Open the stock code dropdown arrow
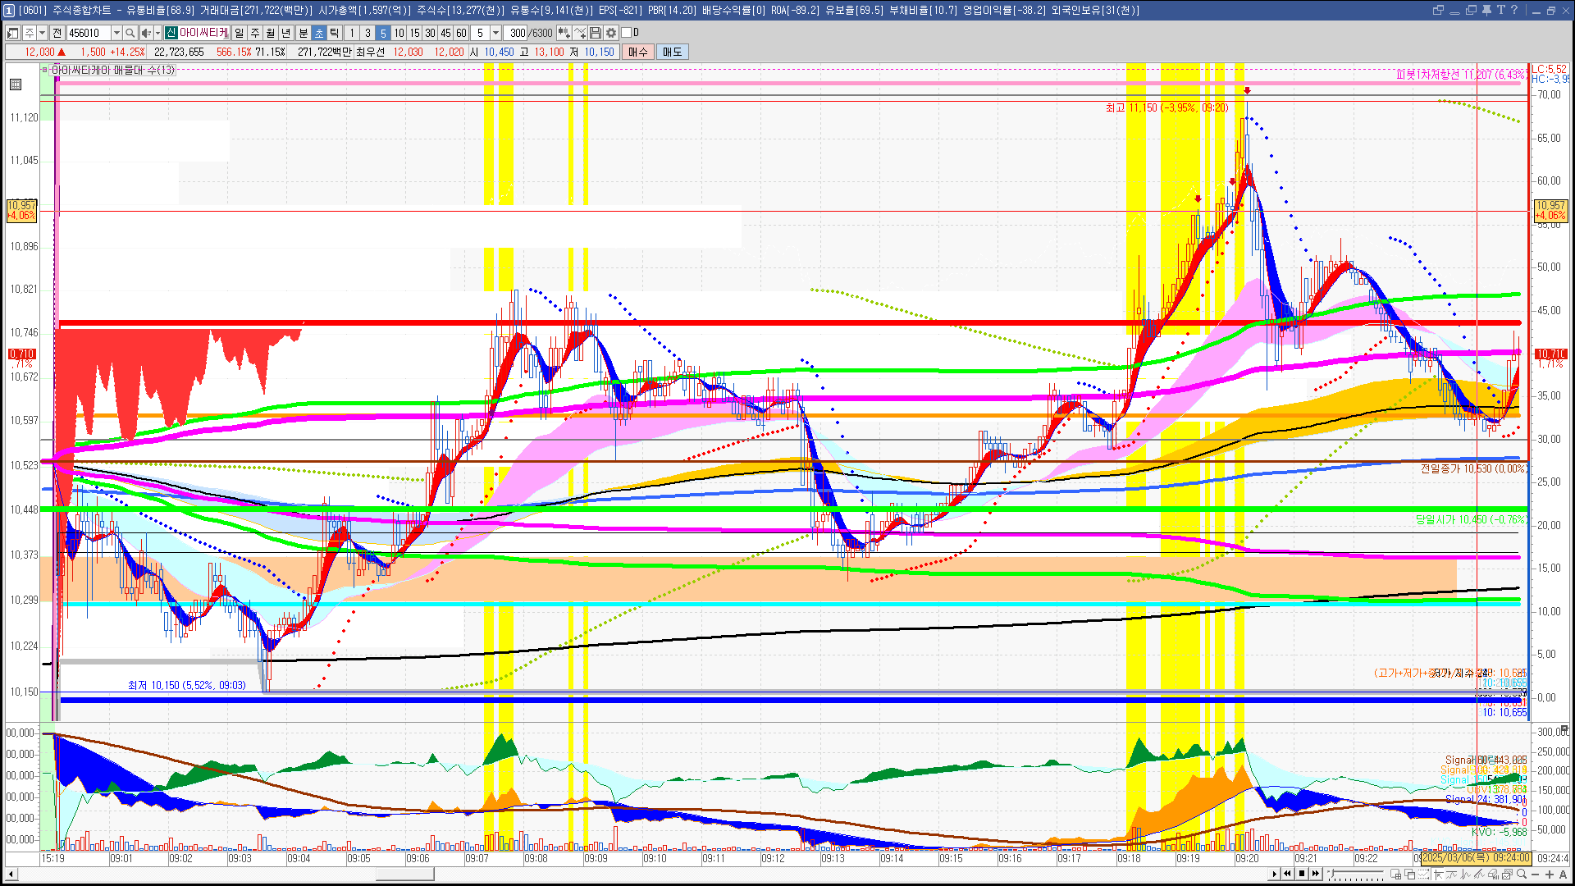The height and width of the screenshot is (886, 1575). 116,33
